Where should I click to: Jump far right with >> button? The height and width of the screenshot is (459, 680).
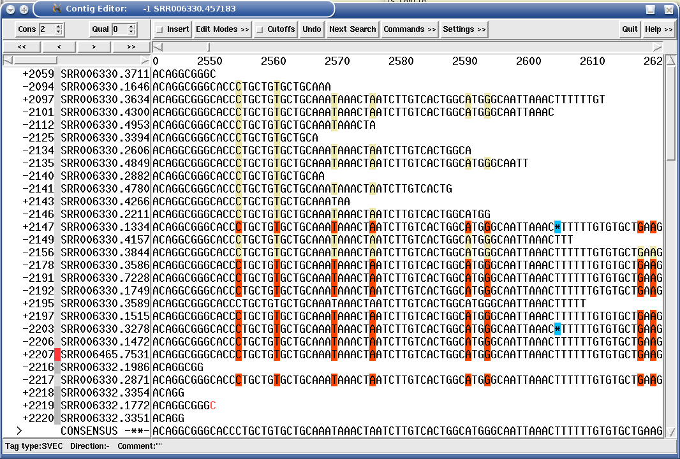click(x=131, y=47)
